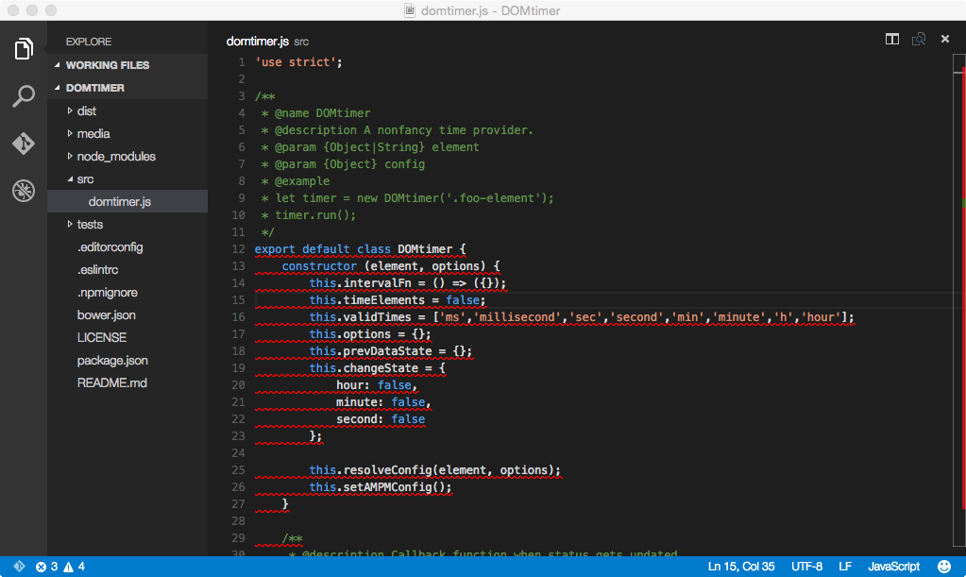Click the word constructor on line 13
This screenshot has width=966, height=577.
coord(319,266)
